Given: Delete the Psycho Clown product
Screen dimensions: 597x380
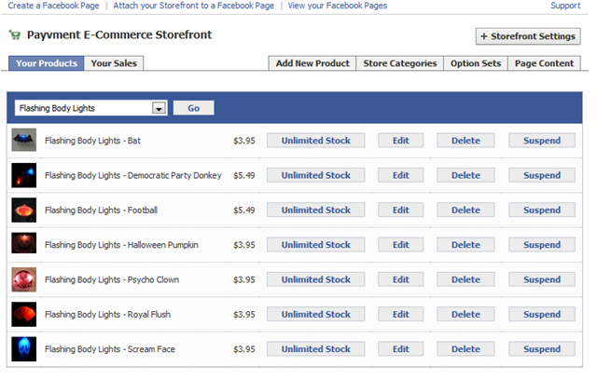Looking at the screenshot, I should point(465,279).
